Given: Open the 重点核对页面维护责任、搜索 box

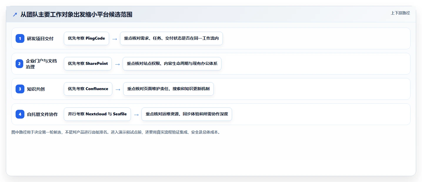Looking at the screenshot, I should [169, 89].
